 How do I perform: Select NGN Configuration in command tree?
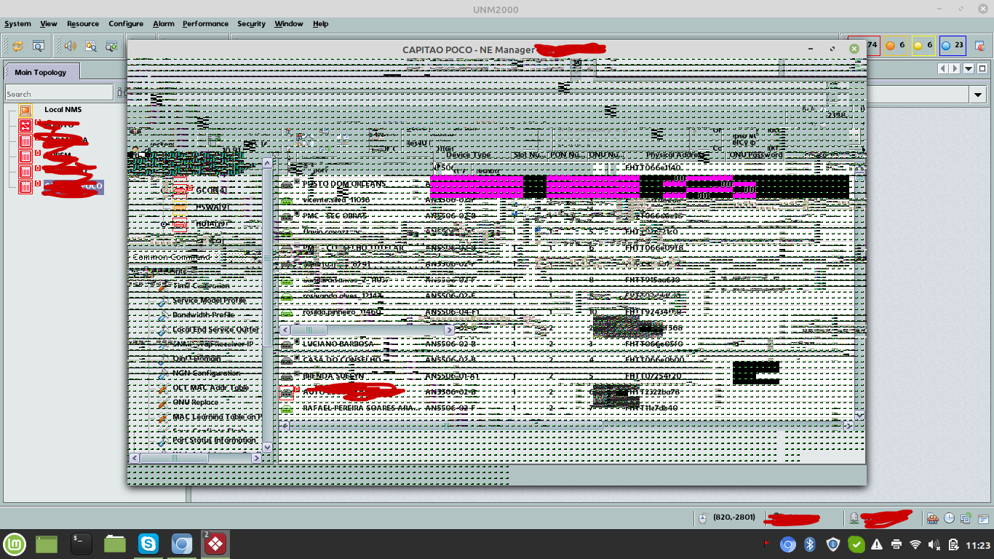tap(206, 373)
